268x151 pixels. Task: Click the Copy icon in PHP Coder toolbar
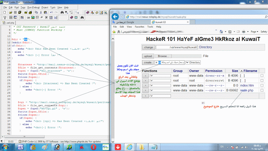pos(36,12)
